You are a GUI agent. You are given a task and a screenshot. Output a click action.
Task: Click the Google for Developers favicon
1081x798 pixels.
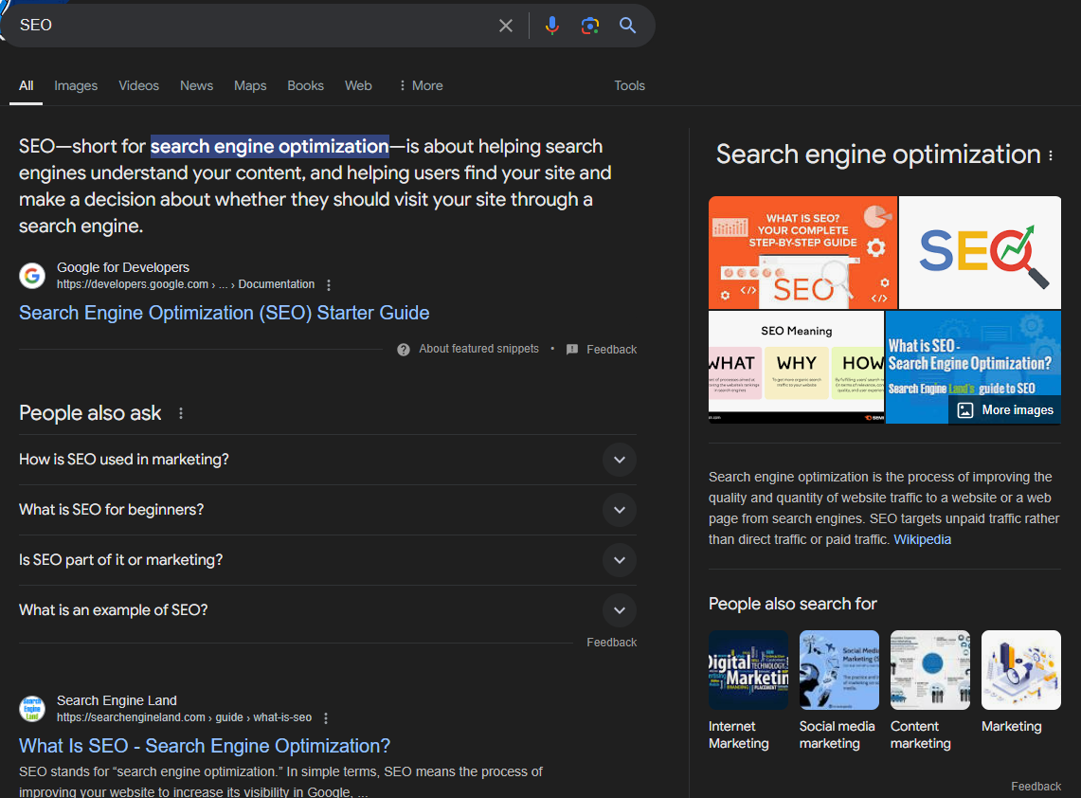[31, 276]
